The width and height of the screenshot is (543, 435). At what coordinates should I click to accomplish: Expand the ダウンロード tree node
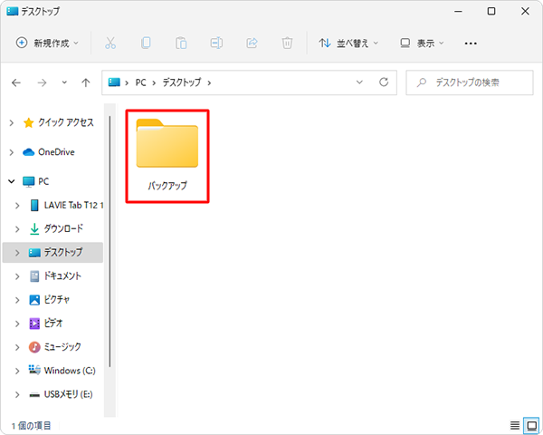[x=17, y=229]
